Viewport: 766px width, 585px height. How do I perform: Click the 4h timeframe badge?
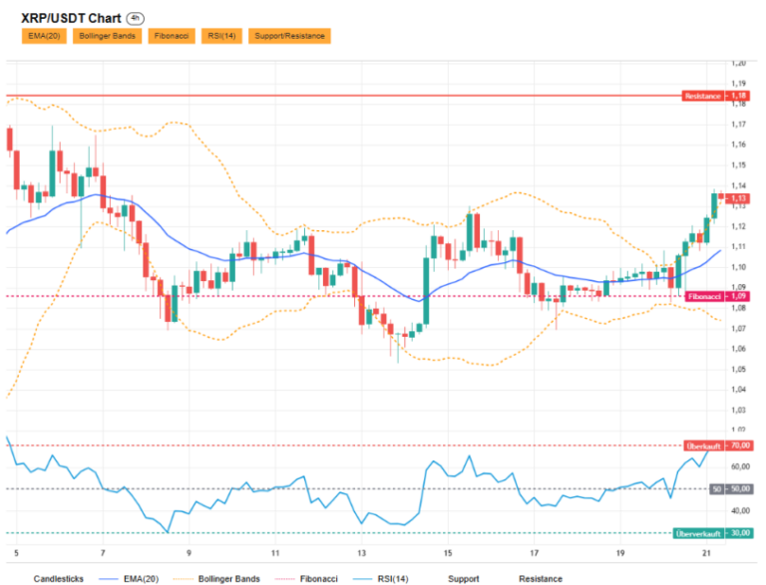pyautogui.click(x=136, y=19)
